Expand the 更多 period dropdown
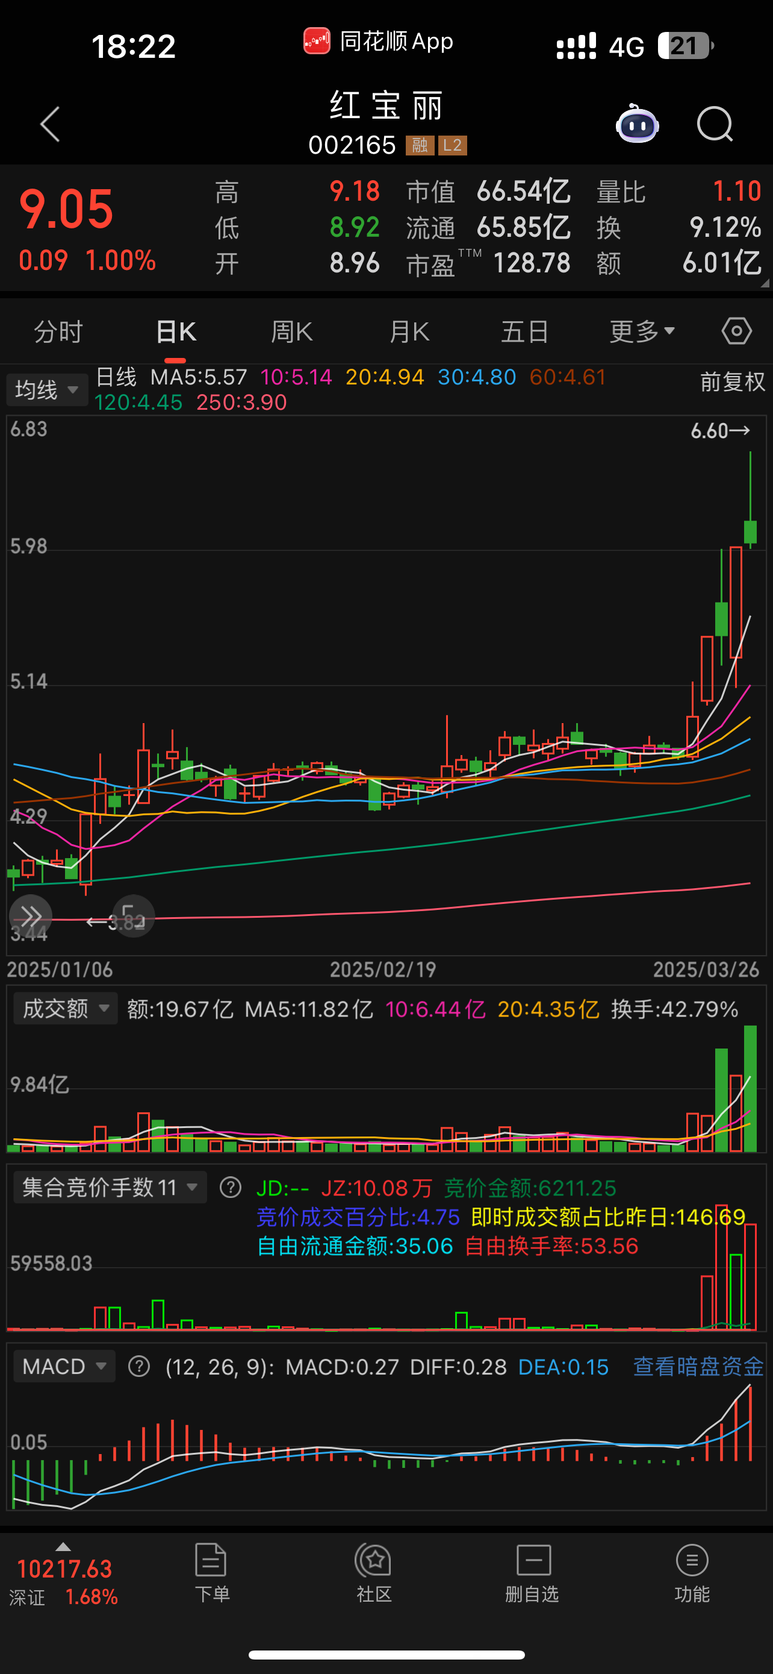The height and width of the screenshot is (1674, 773). point(642,331)
